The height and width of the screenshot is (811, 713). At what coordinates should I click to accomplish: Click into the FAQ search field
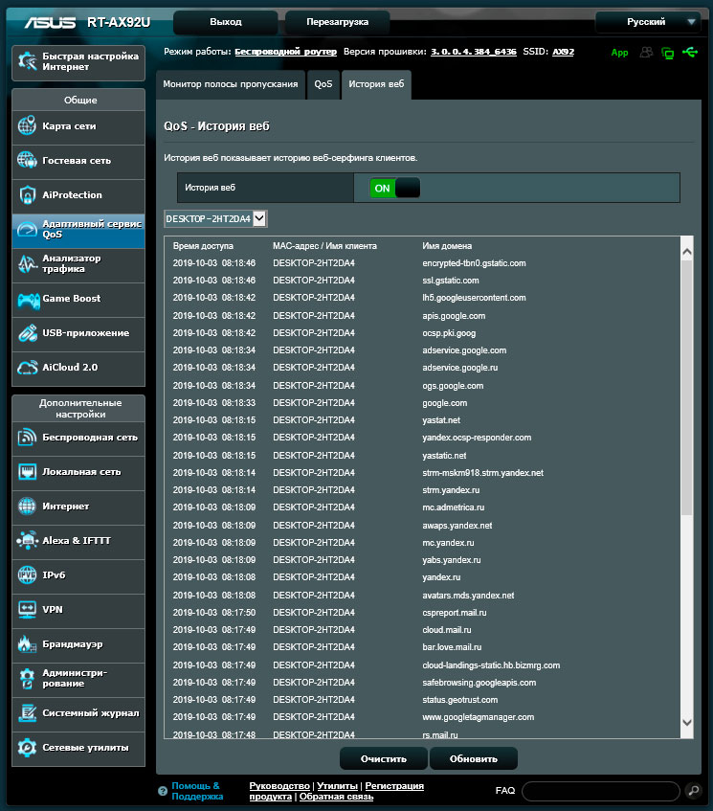click(x=601, y=791)
